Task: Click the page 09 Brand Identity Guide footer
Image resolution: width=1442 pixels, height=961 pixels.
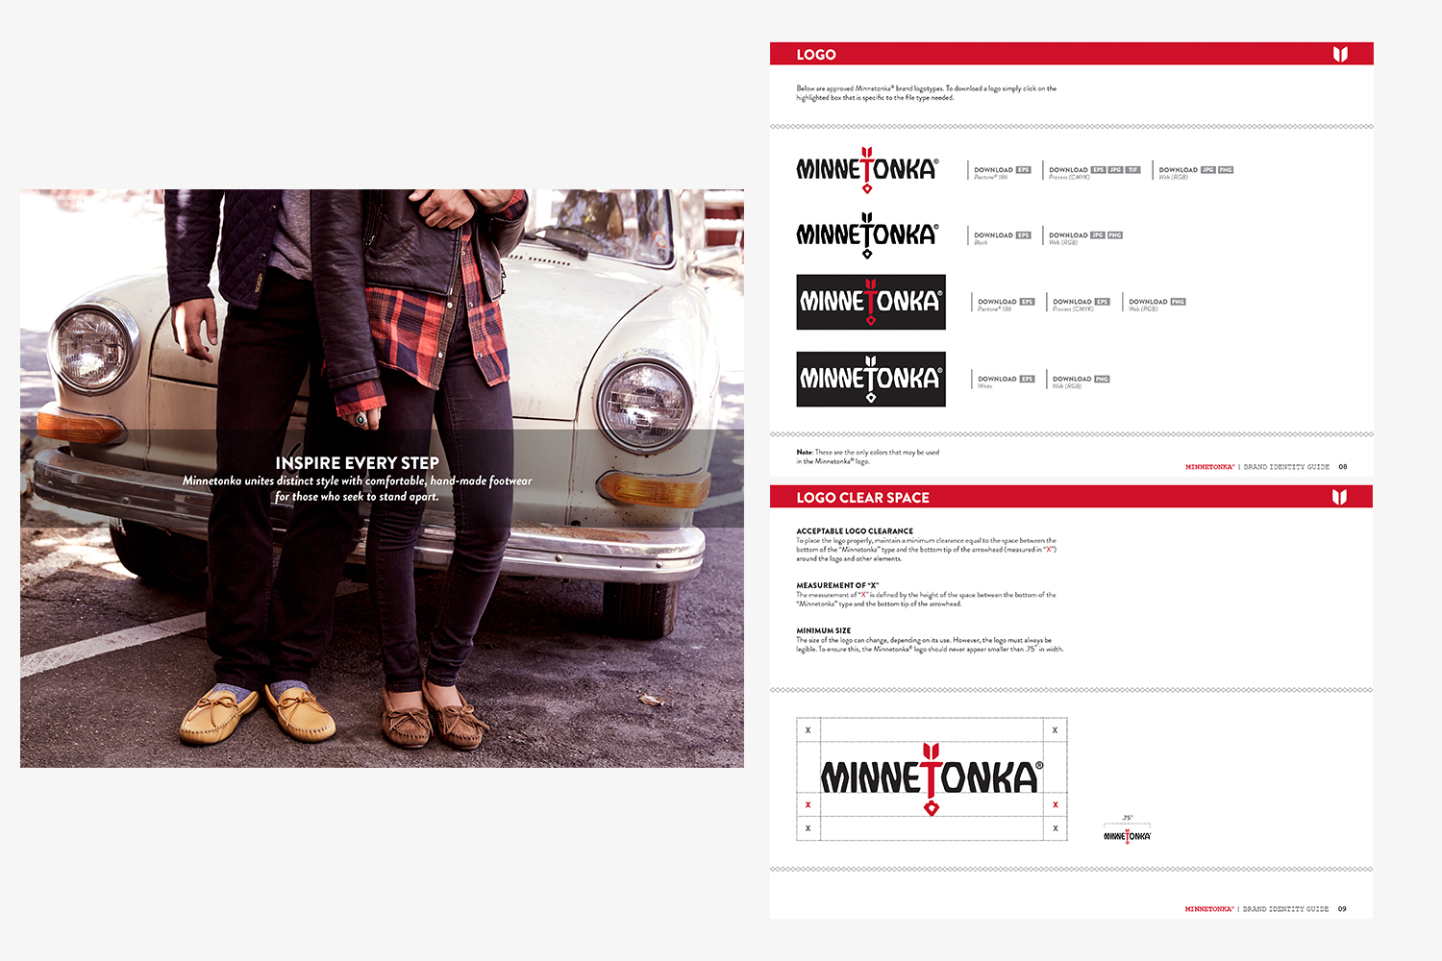Action: tap(1266, 909)
